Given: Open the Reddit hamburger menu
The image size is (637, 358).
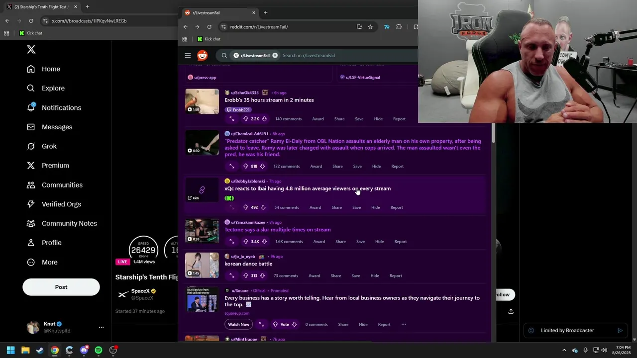Looking at the screenshot, I should click(188, 55).
